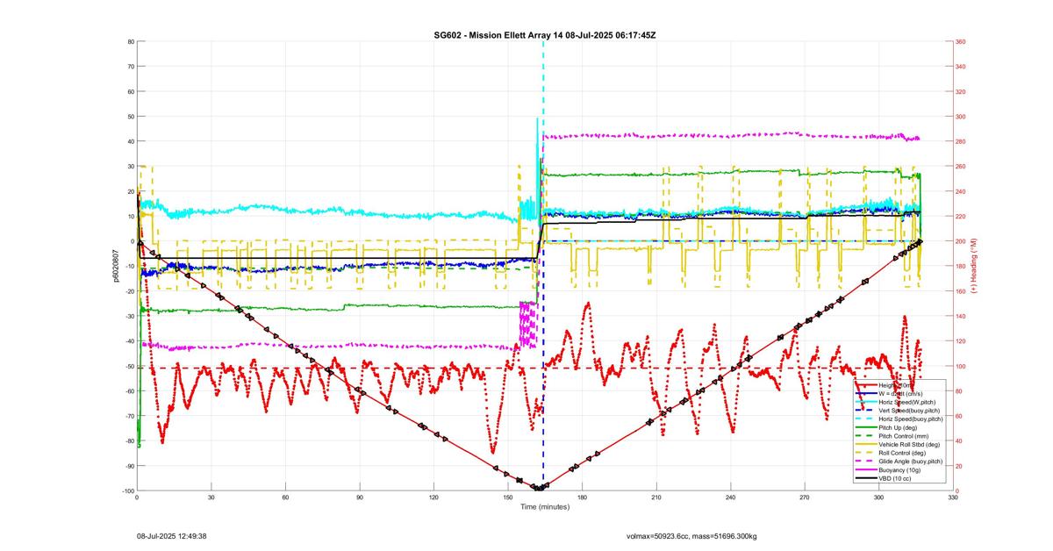1053x551 pixels.
Task: Click the left axis tick label '40'
Action: [x=129, y=141]
